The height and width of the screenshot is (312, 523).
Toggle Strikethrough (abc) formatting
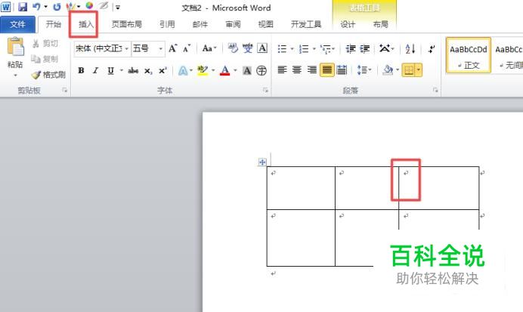(133, 71)
